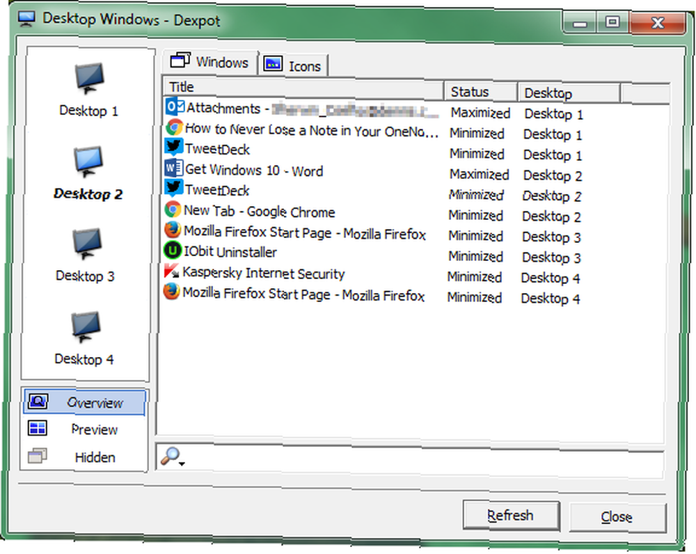Select the 'IObit Uninstaller' title

click(x=230, y=252)
